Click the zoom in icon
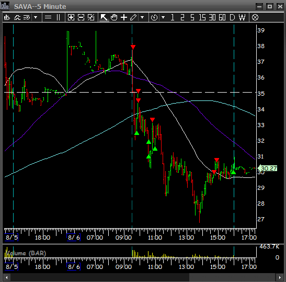The image size is (286, 282). (71, 17)
